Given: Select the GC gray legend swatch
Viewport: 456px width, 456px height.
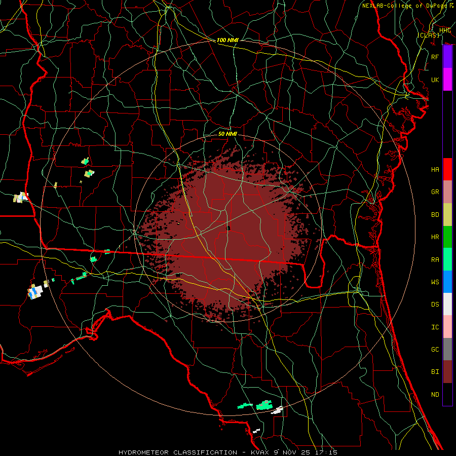Looking at the screenshot, I should [447, 349].
